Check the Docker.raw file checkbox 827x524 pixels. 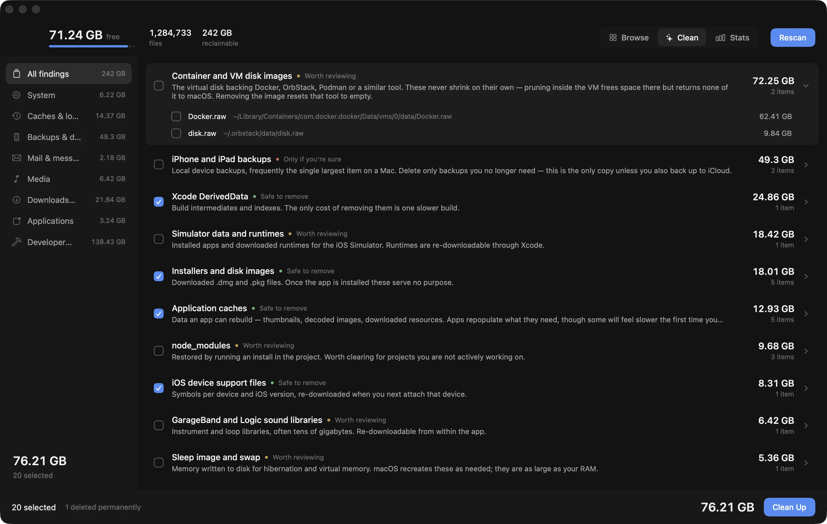coord(176,116)
